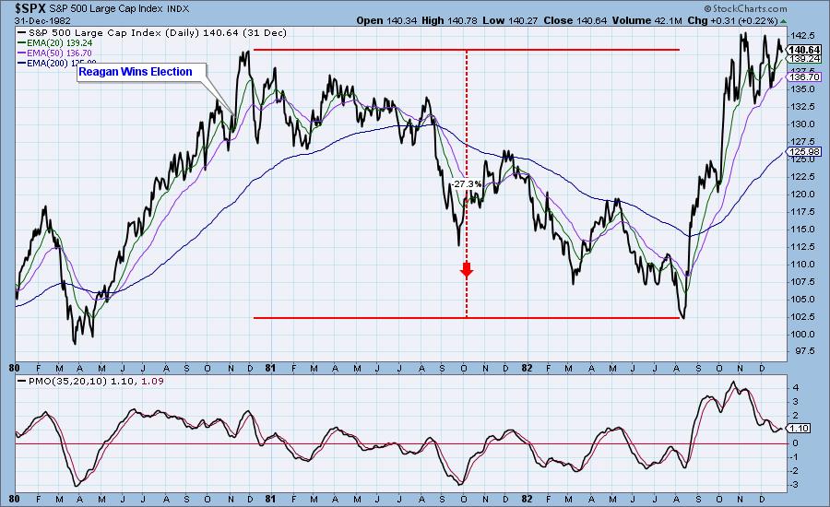Click the PMO(35,20,10) indicator legend
The image size is (830, 507).
[90, 381]
